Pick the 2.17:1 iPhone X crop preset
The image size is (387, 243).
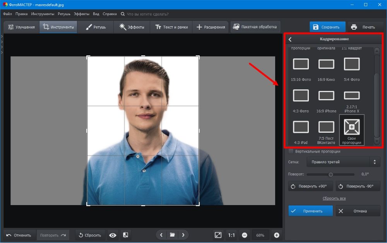pyautogui.click(x=352, y=96)
